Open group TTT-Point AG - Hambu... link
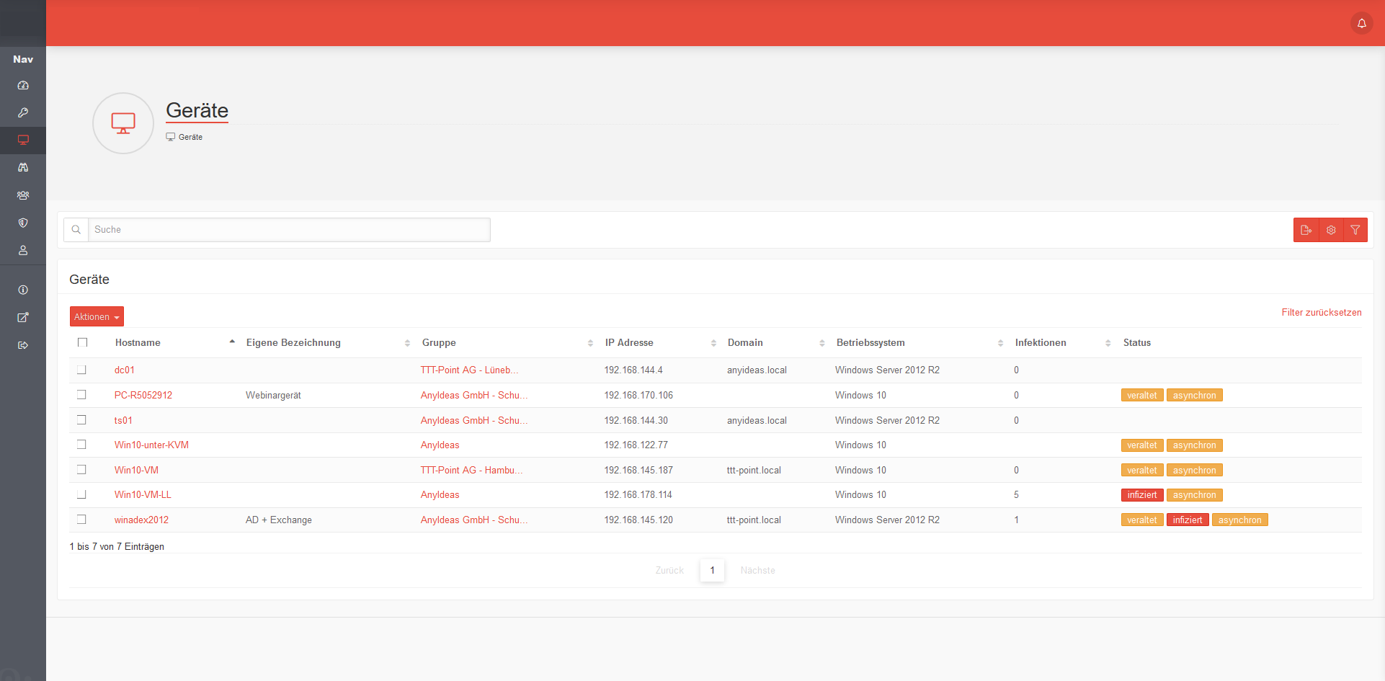1385x681 pixels. [x=471, y=470]
